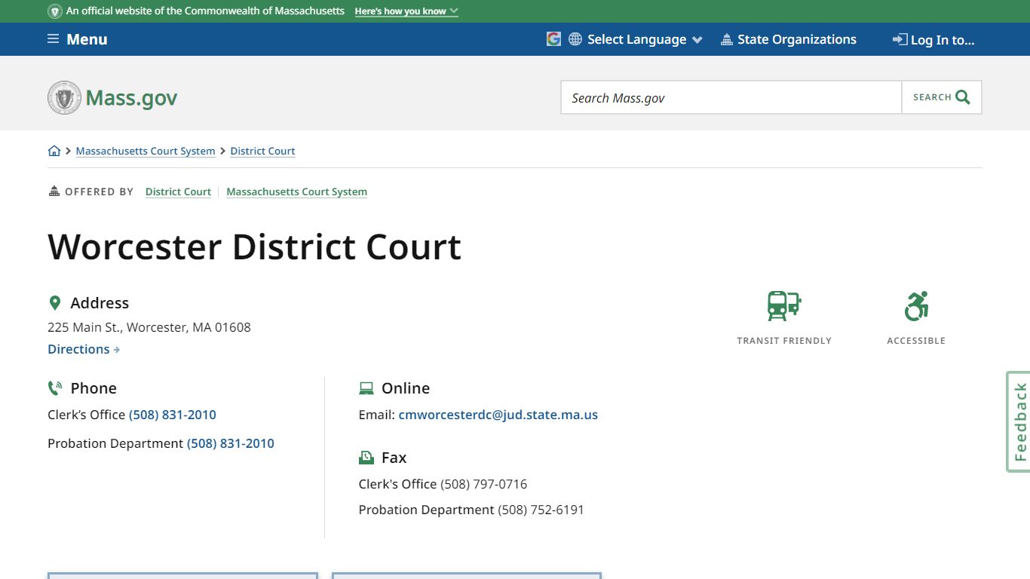Viewport: 1030px width, 579px height.
Task: Click the Log In arrow icon
Action: (x=900, y=39)
